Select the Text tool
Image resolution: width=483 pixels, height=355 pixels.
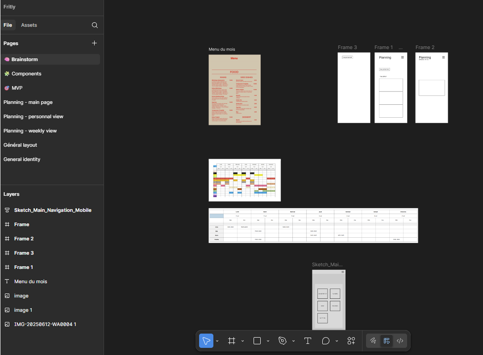tap(308, 341)
